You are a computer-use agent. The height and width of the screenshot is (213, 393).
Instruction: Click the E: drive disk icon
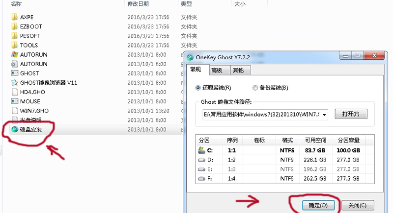(x=201, y=169)
